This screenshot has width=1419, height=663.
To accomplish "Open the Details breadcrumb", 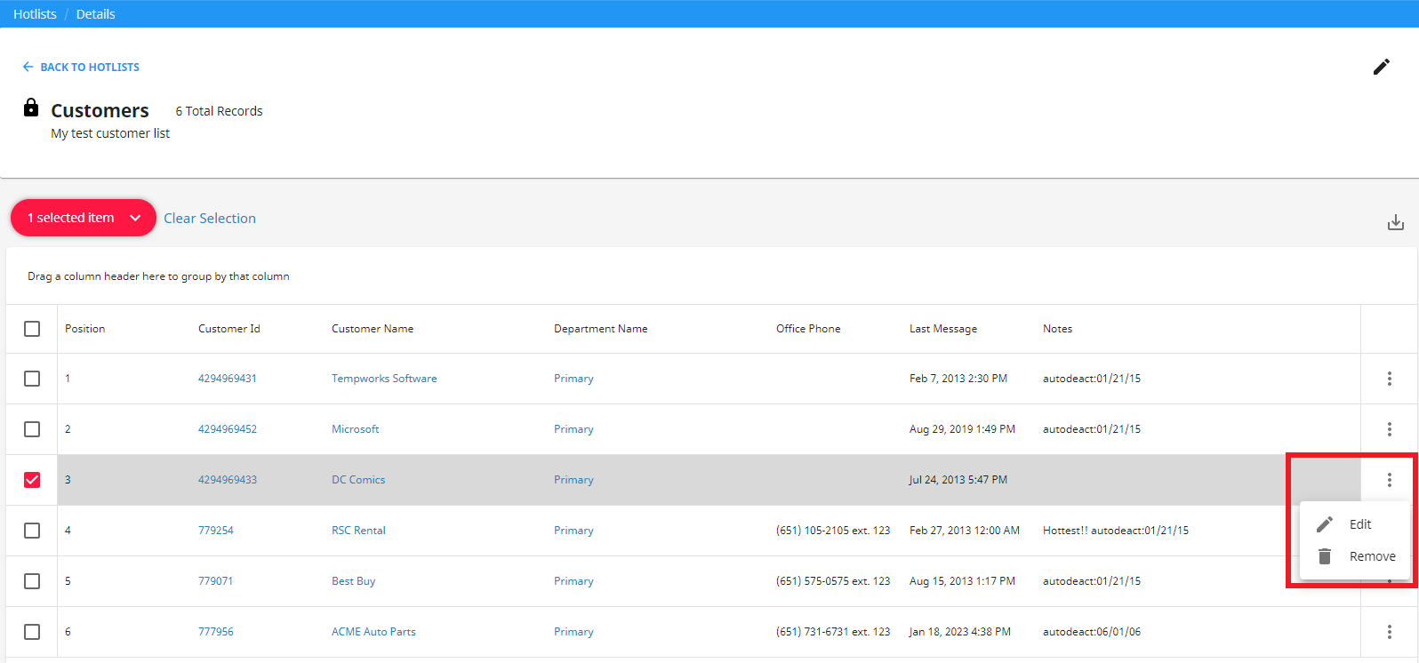I will click(x=96, y=14).
